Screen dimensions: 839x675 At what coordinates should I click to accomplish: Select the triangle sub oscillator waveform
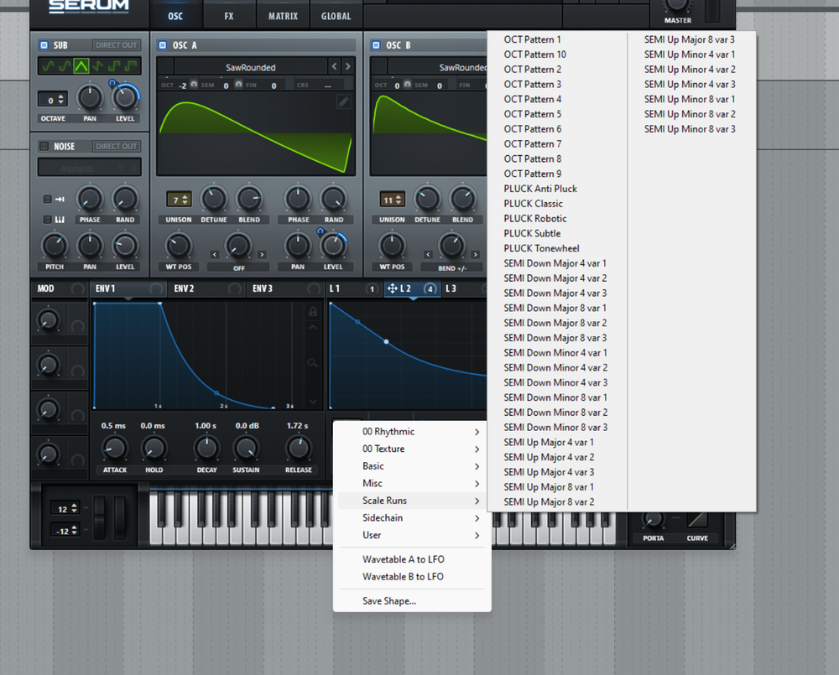pyautogui.click(x=81, y=65)
